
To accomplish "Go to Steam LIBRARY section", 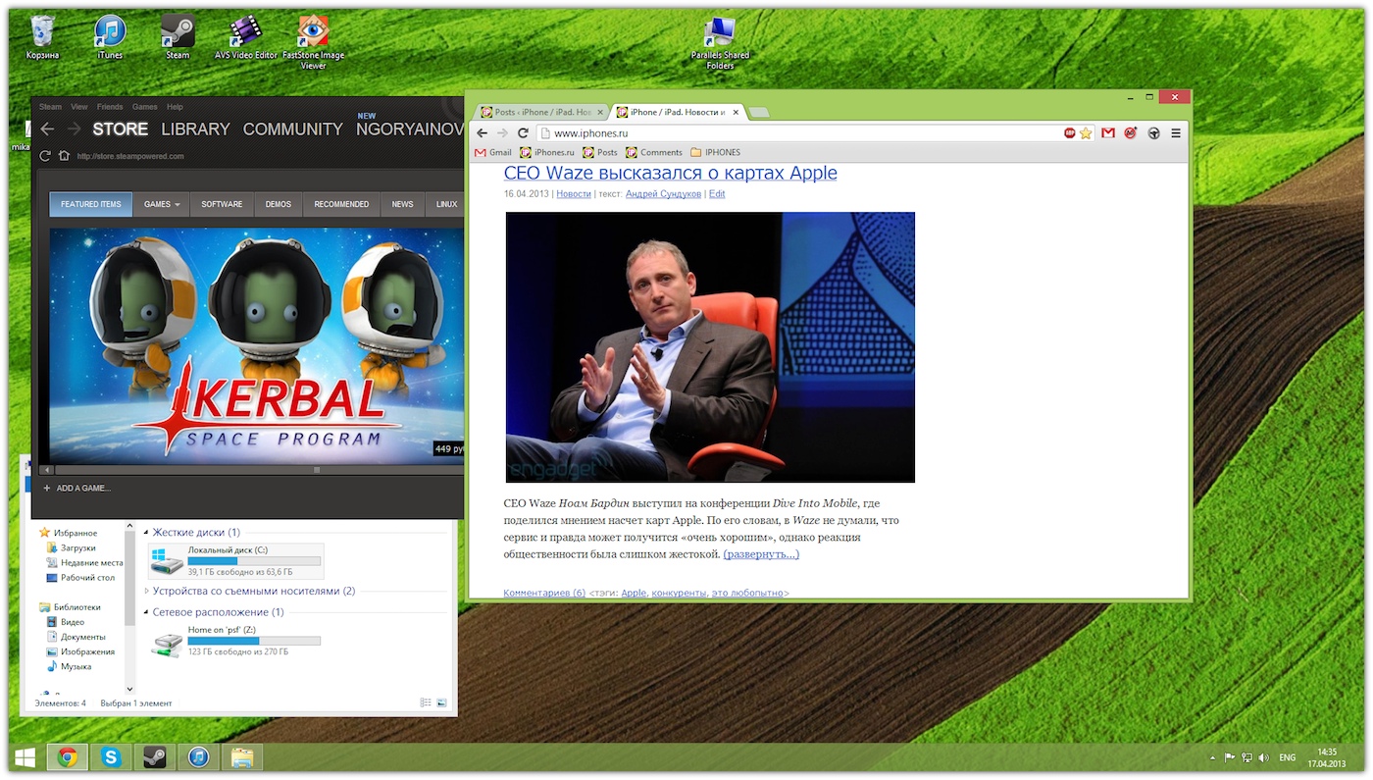I will coord(195,129).
